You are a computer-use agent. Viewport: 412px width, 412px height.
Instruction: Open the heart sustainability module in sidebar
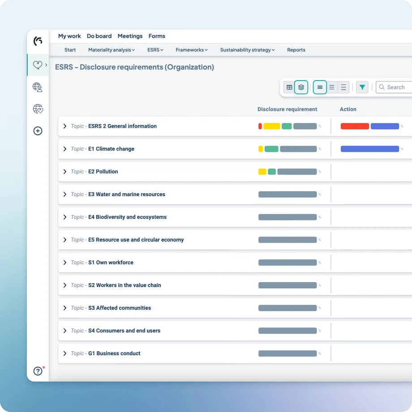coord(38,65)
